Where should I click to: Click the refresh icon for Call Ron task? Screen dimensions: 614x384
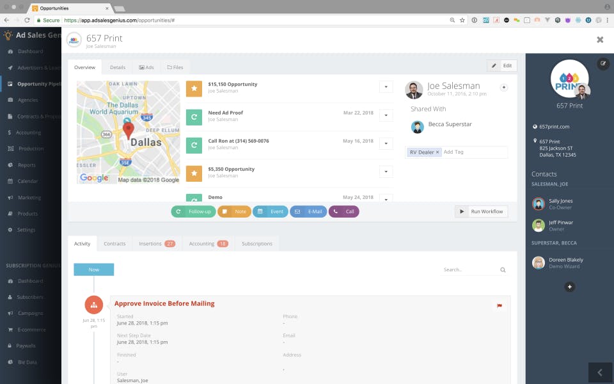coord(194,145)
